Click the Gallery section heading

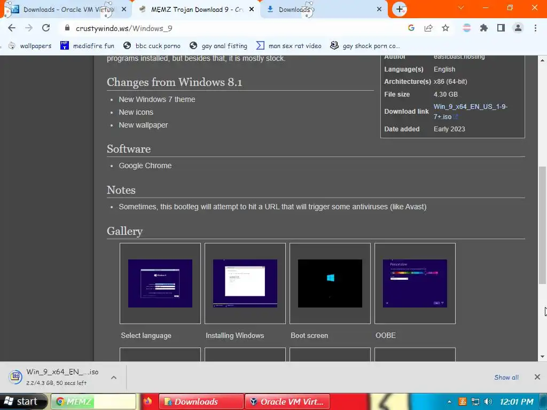[124, 231]
